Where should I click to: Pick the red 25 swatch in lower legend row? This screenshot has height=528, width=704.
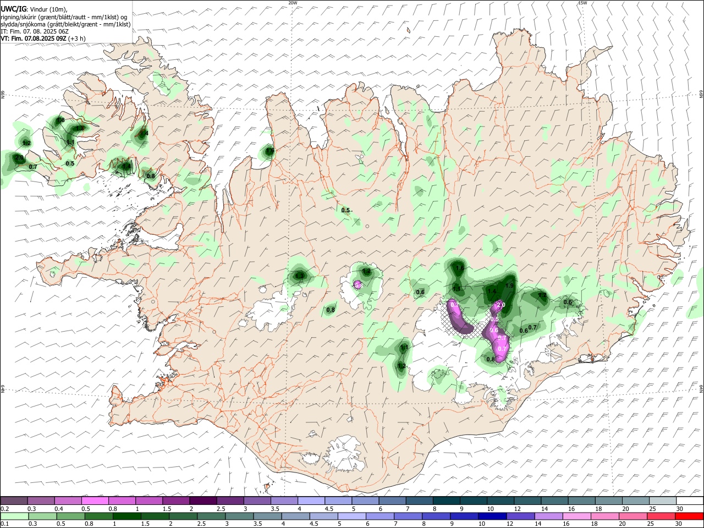[661, 516]
